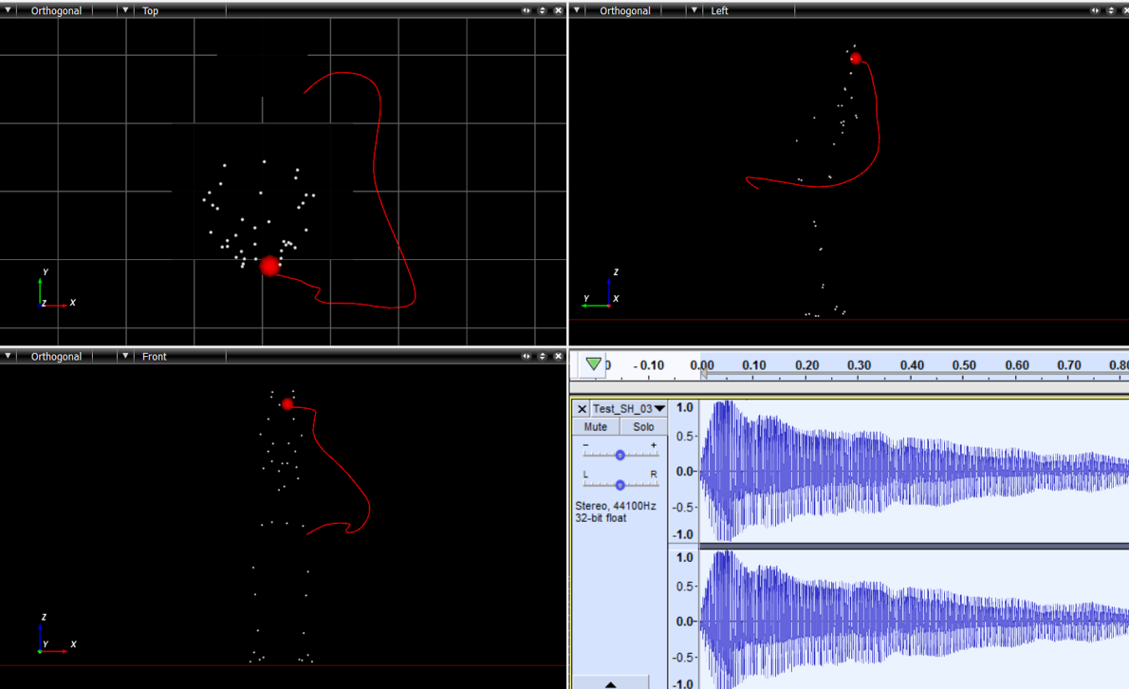This screenshot has width=1129, height=689.
Task: Select the red marker sphere in Top view
Action: 270,266
